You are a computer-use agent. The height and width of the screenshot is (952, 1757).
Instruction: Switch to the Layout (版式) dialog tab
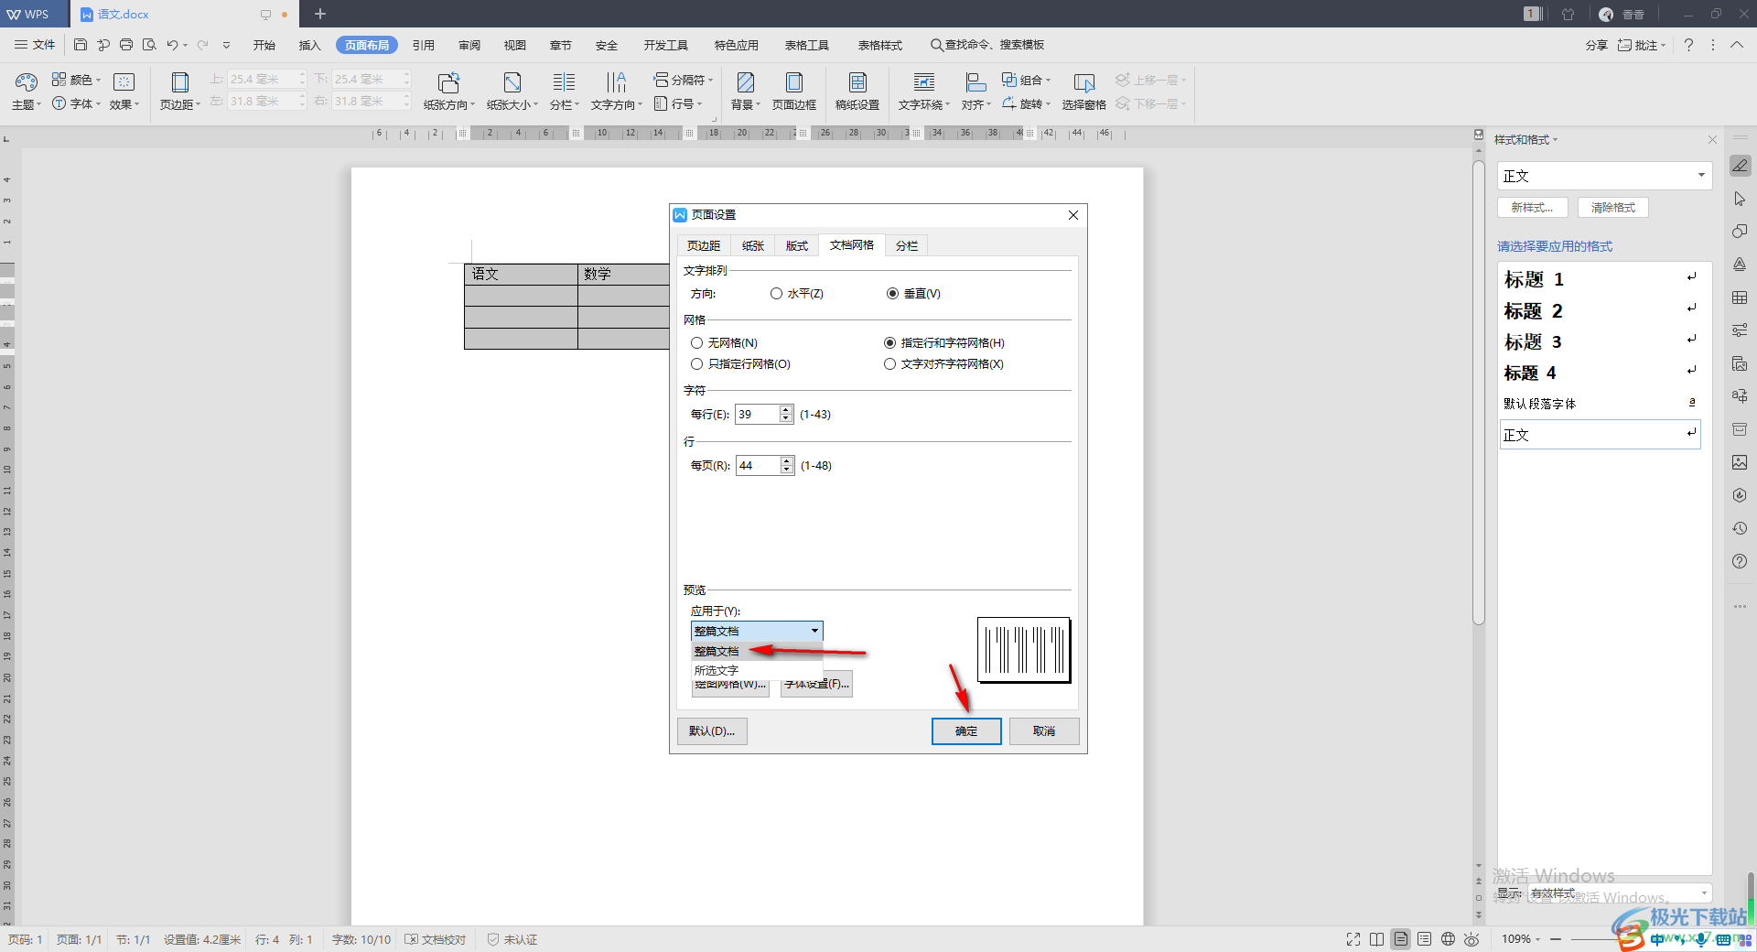coord(797,245)
